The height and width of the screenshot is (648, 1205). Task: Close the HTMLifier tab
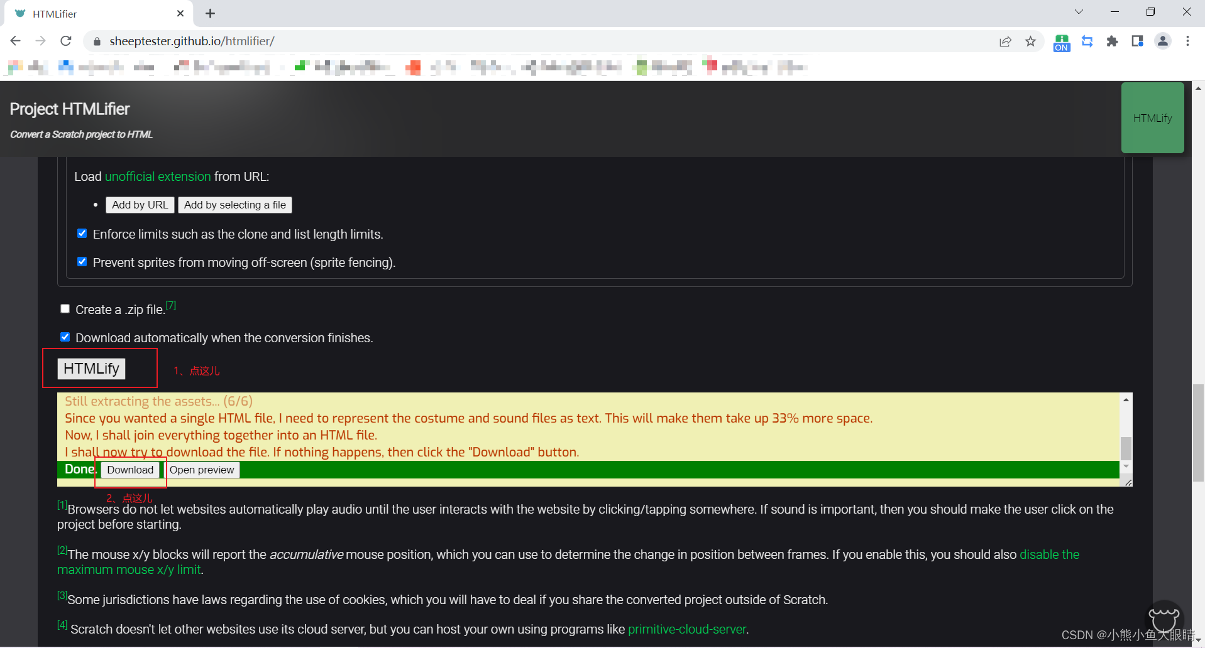coord(180,13)
